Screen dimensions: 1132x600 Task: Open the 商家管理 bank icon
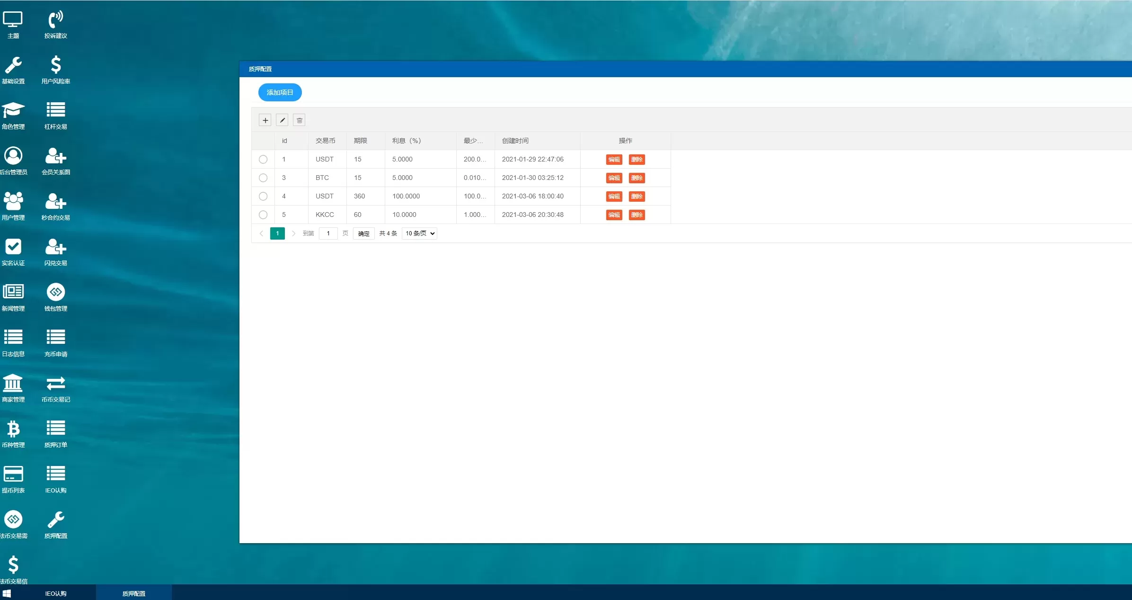13,384
